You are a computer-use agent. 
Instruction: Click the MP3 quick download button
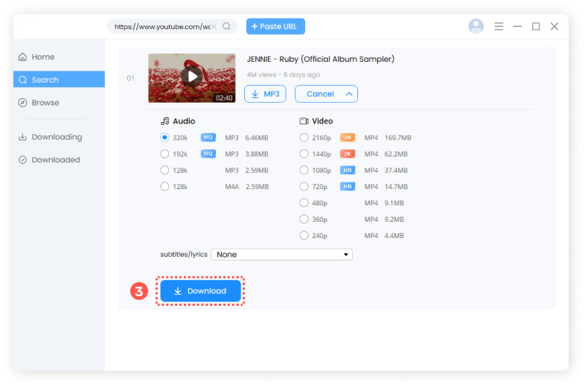(265, 94)
